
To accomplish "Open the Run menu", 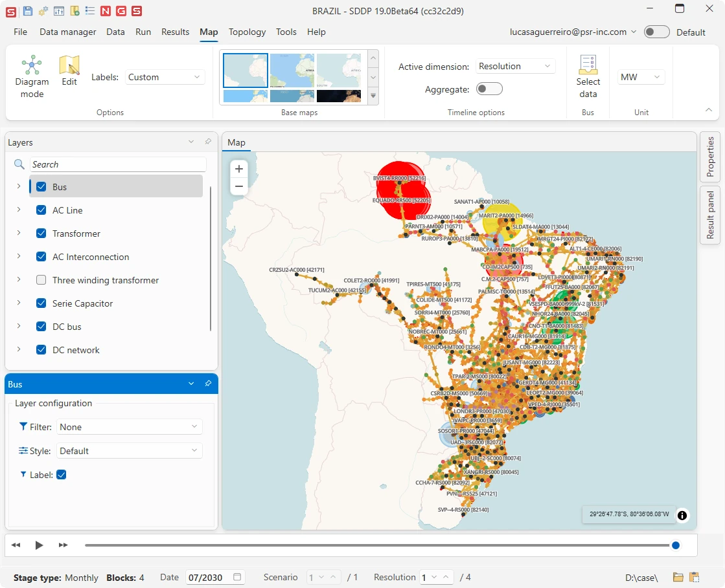I will [x=143, y=32].
